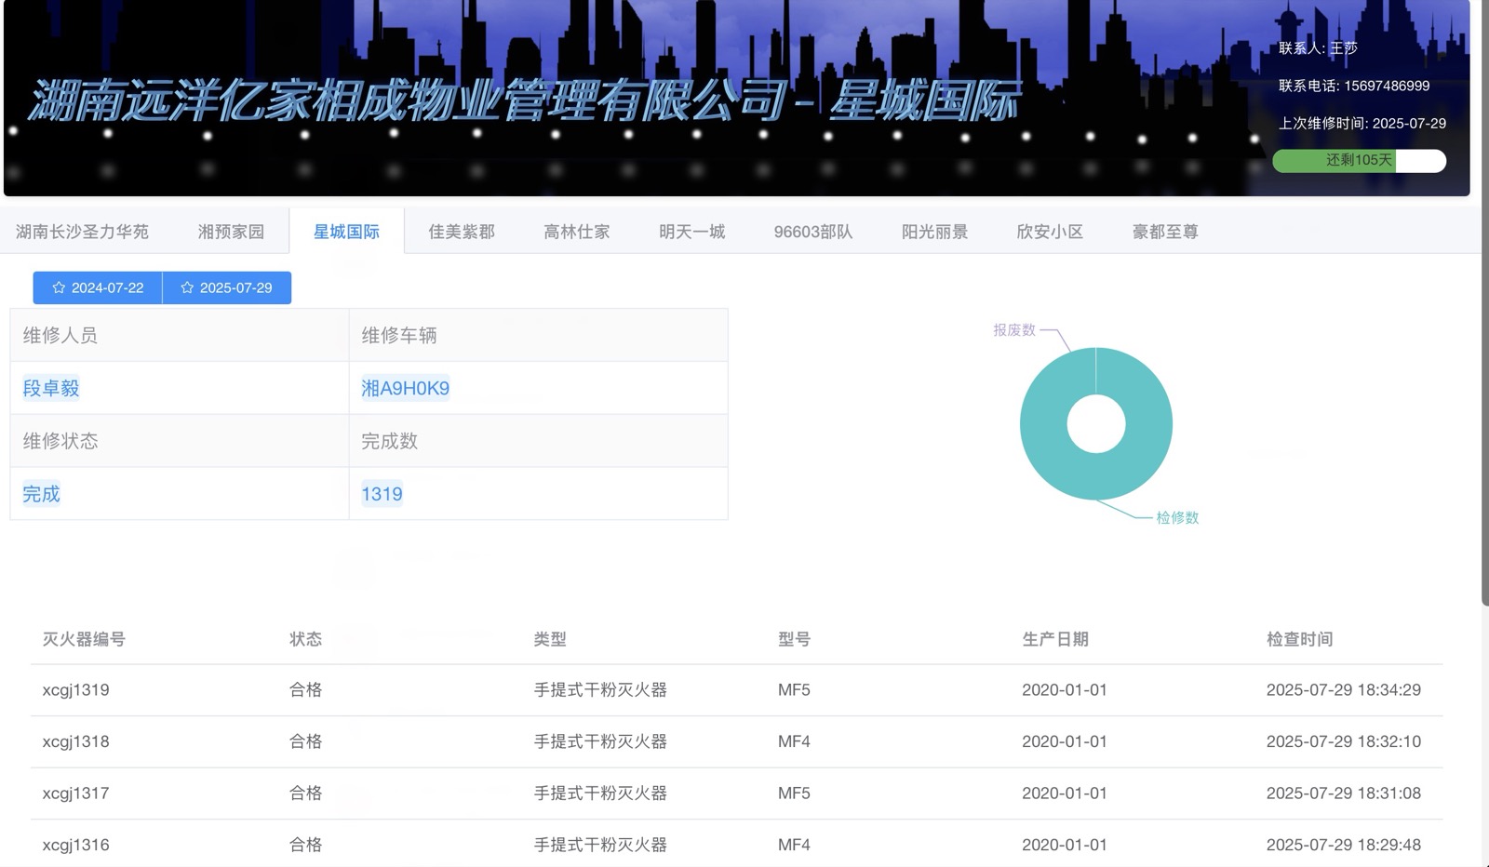
Task: Click the 维修车辆 header cell
Action: point(539,335)
